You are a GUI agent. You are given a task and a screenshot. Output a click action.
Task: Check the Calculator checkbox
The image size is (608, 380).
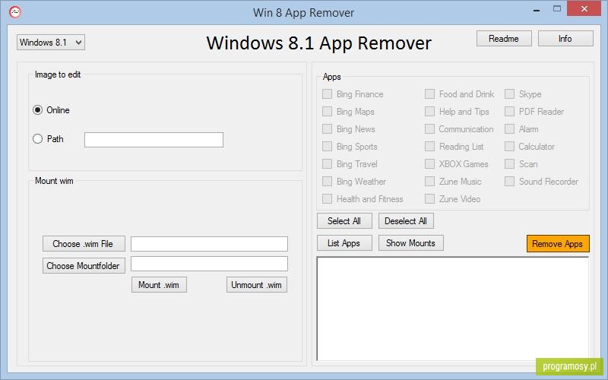(509, 146)
